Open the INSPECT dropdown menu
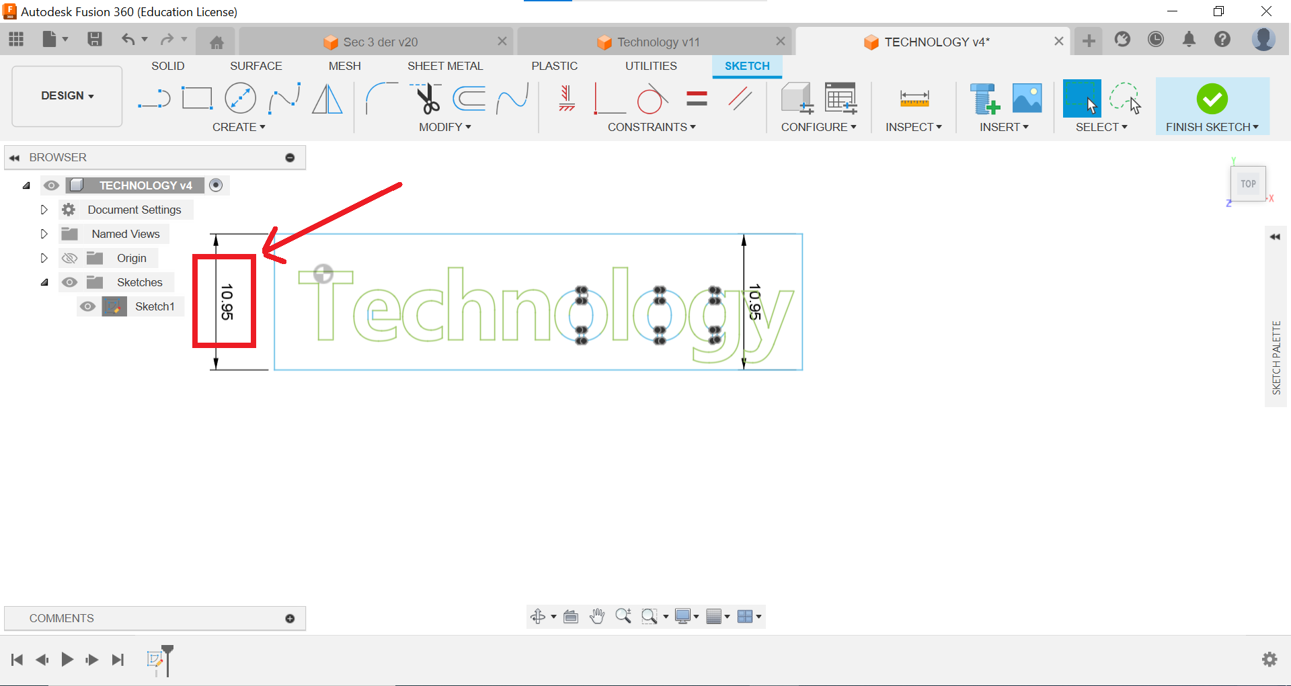This screenshot has width=1291, height=686. pyautogui.click(x=913, y=127)
